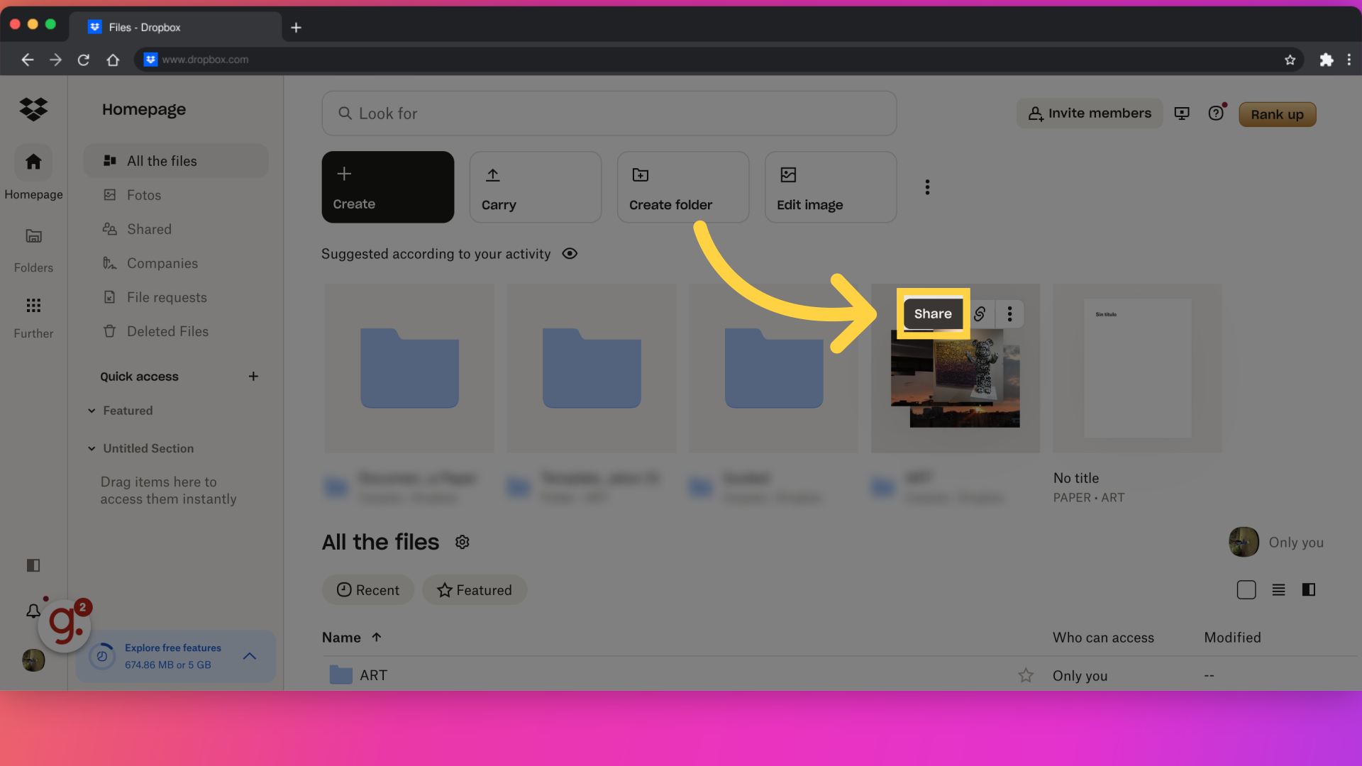
Task: Open the Dropbox logo home
Action: [33, 109]
